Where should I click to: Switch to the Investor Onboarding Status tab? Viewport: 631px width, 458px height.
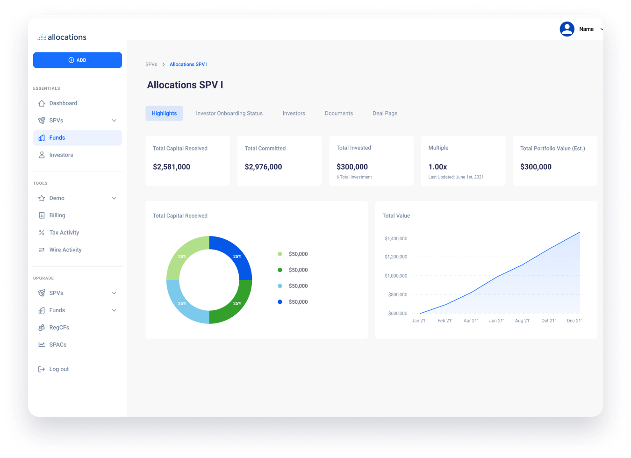229,113
